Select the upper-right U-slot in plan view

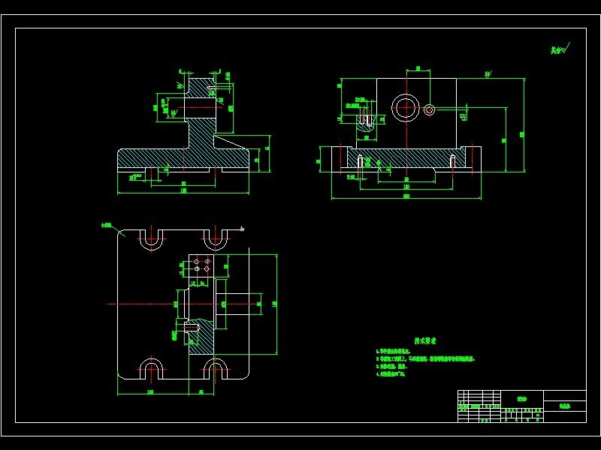(x=216, y=240)
